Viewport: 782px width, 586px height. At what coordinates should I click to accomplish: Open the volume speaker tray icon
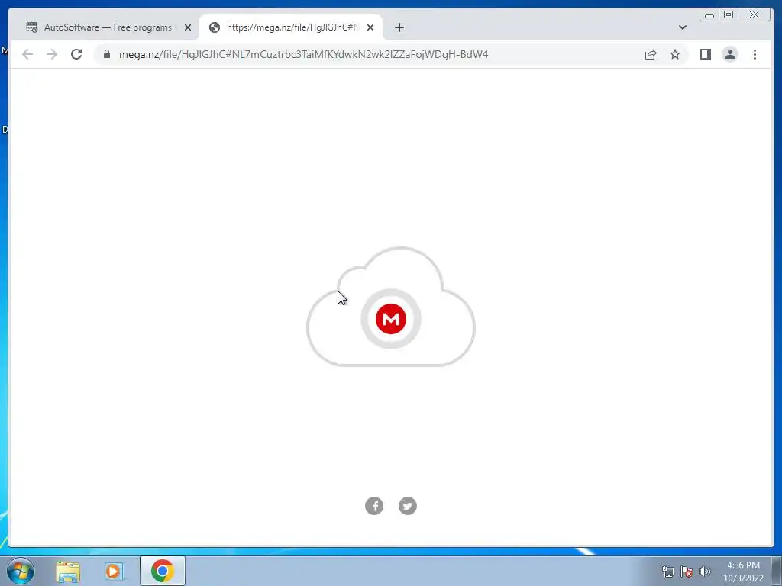704,572
